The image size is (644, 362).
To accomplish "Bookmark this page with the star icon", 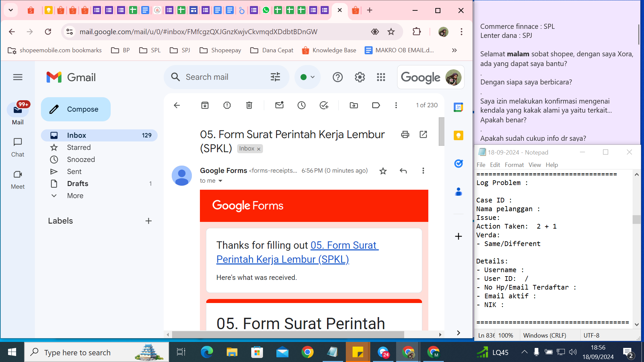I will click(x=391, y=32).
